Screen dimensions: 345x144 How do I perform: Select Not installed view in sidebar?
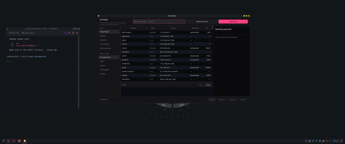point(109,44)
